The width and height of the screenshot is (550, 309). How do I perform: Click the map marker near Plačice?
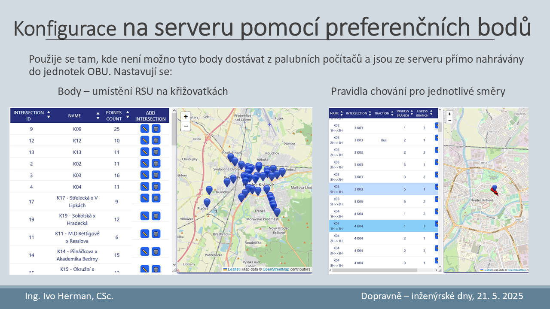[207, 203]
